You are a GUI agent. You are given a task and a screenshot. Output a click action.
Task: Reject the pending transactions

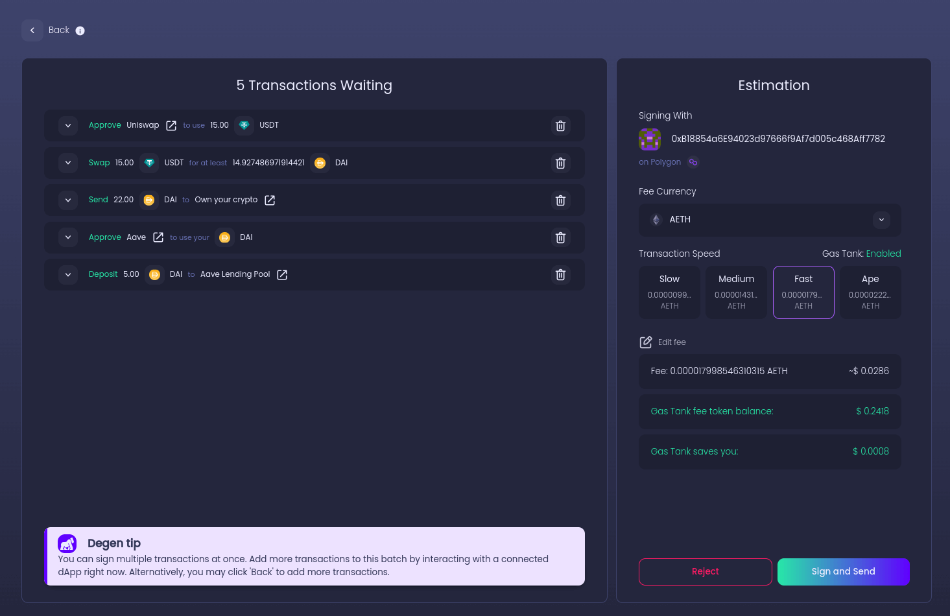(x=705, y=571)
